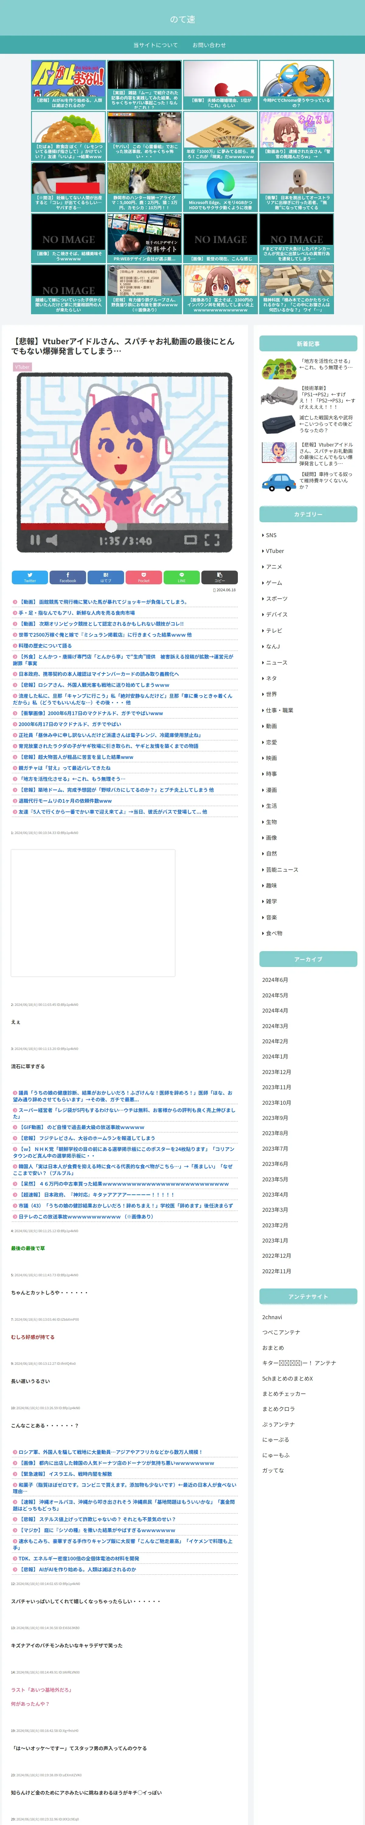The image size is (365, 1825).
Task: Open the Microsoft Edge logo thumbnail card
Action: coord(221,187)
